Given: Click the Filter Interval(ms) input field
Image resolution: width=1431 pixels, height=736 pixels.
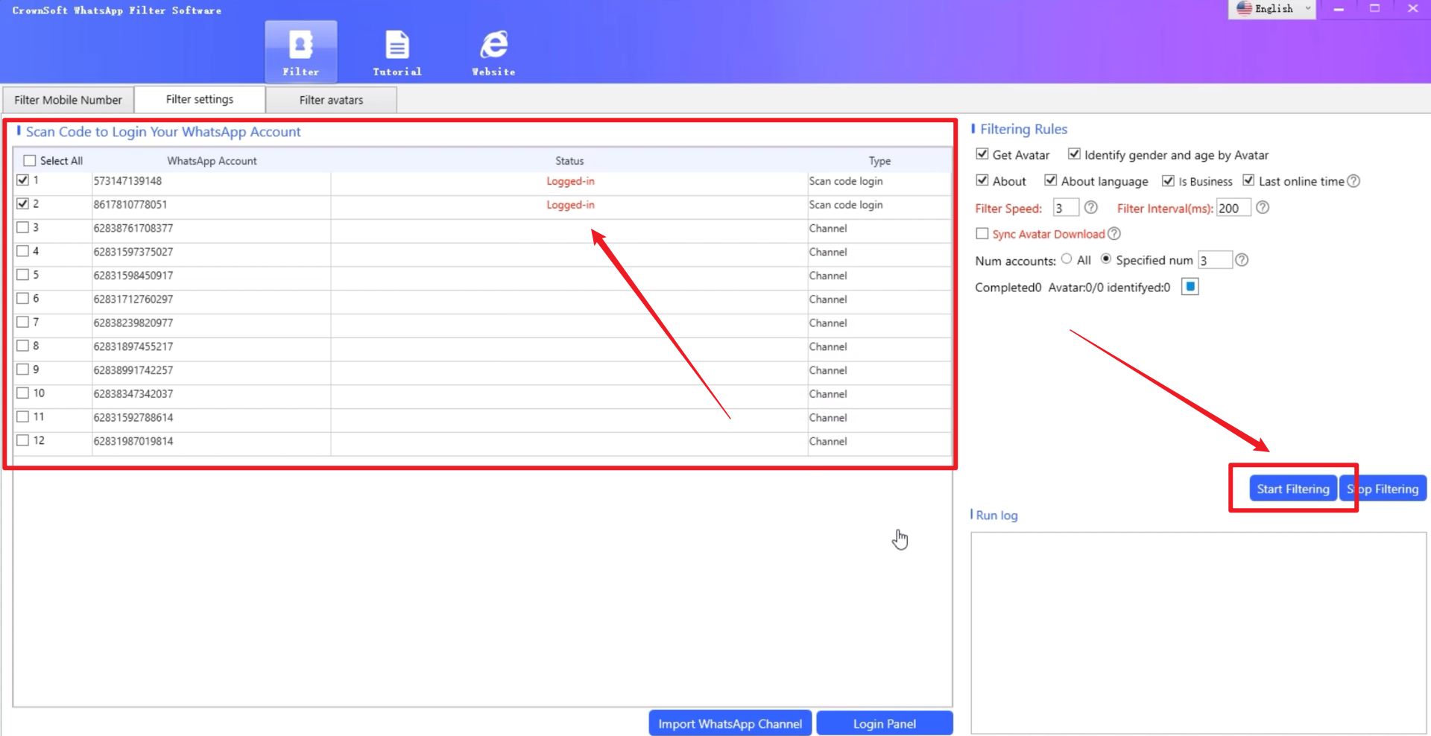Looking at the screenshot, I should click(1233, 208).
